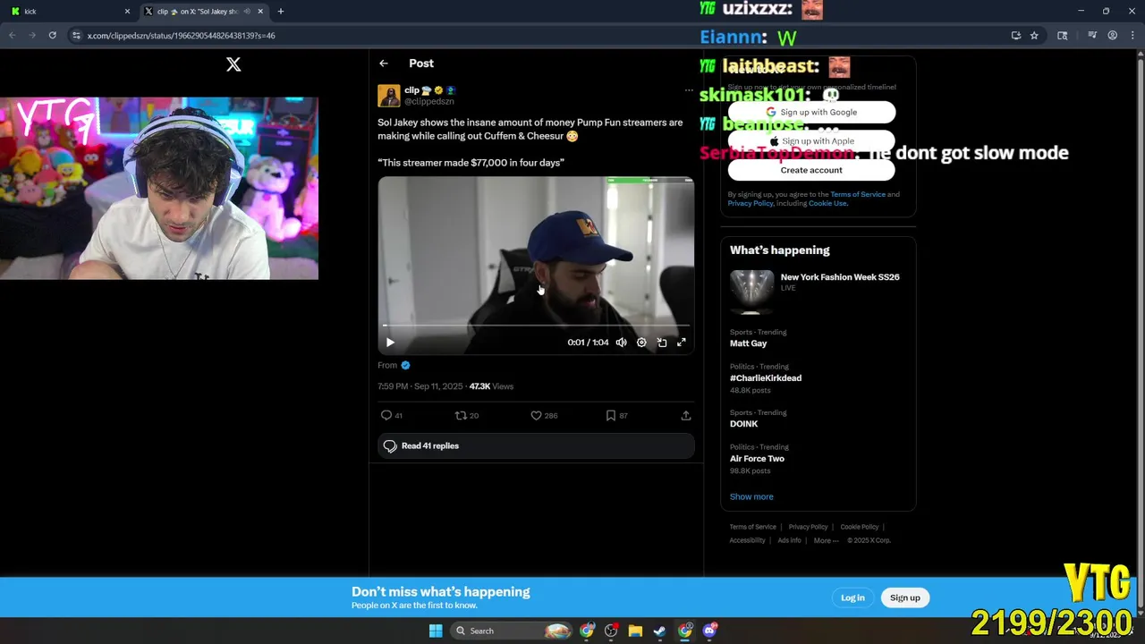Open the post's more options ellipsis

(x=688, y=90)
